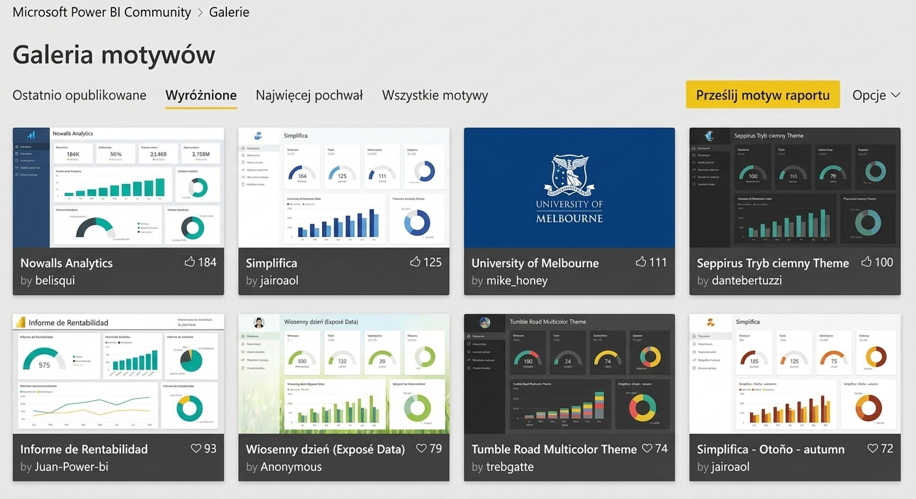This screenshot has height=499, width=916.
Task: Open Microsoft Power BI Community breadcrumb link
Action: pyautogui.click(x=102, y=12)
